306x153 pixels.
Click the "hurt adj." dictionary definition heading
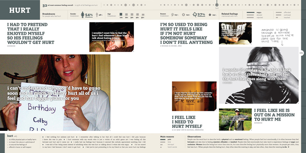(12, 136)
